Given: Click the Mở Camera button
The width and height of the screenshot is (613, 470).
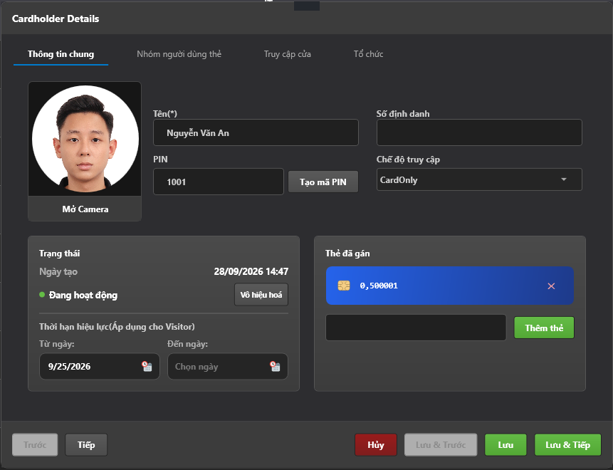Looking at the screenshot, I should tap(85, 209).
